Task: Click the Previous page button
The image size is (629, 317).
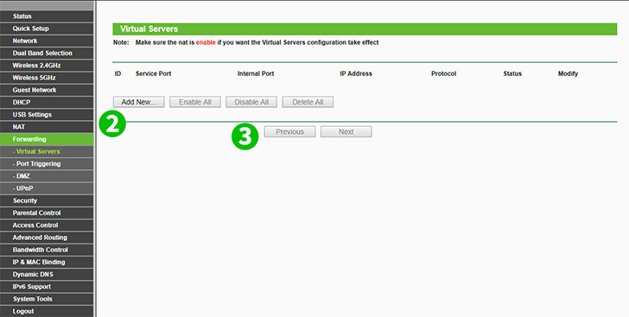Action: coord(289,131)
